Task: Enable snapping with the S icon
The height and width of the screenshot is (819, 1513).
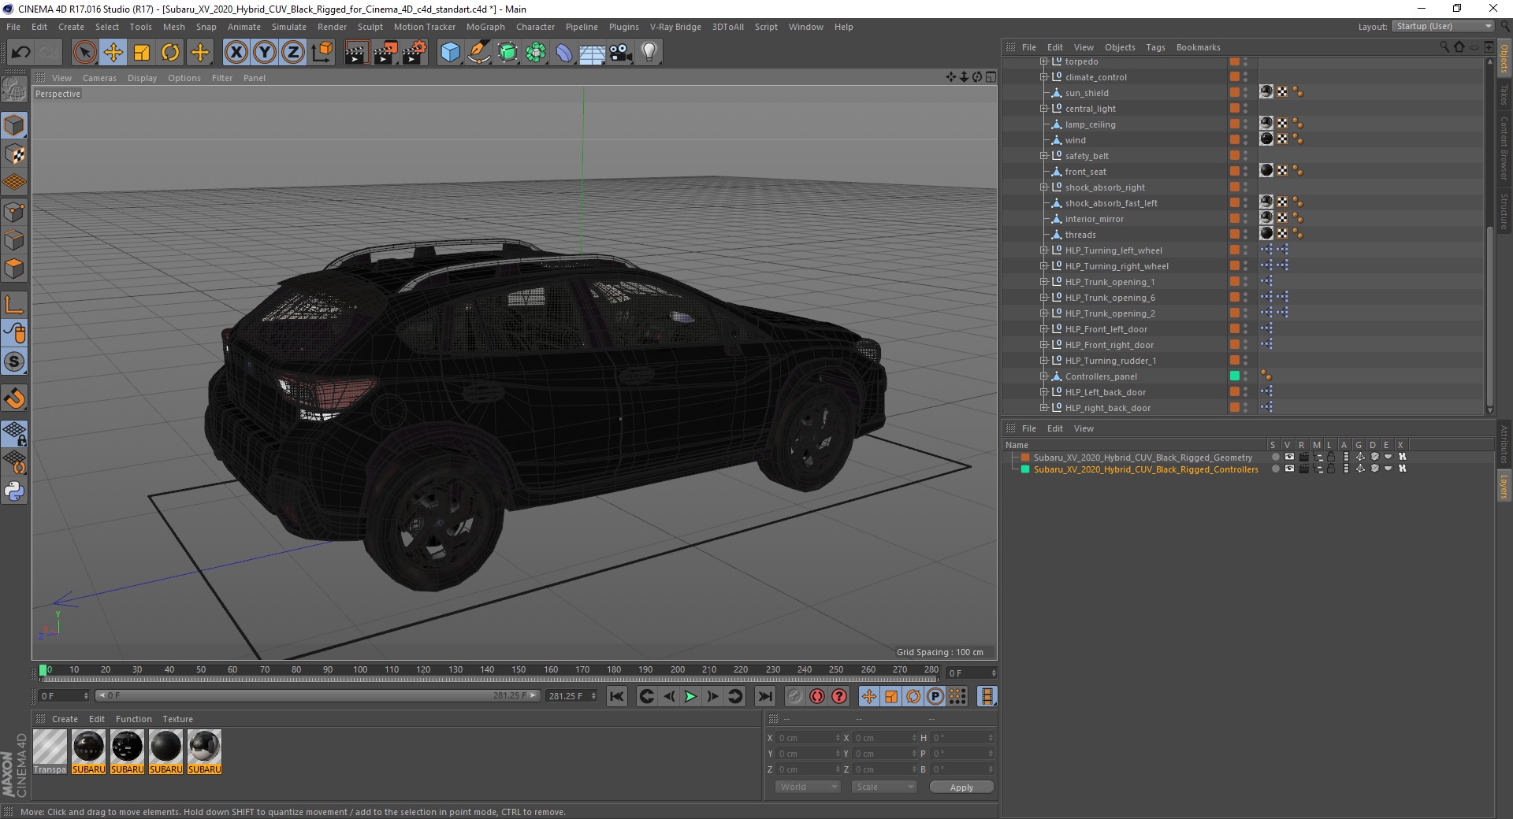Action: (14, 362)
